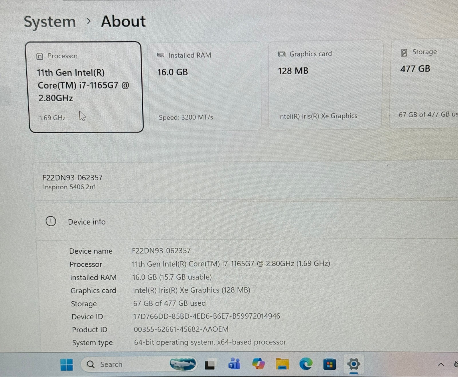This screenshot has height=377, width=458.
Task: Click the Product ID label
Action: tap(90, 330)
